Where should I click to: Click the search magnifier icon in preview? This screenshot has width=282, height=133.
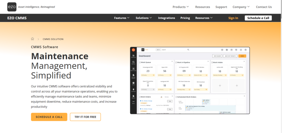click(x=188, y=50)
